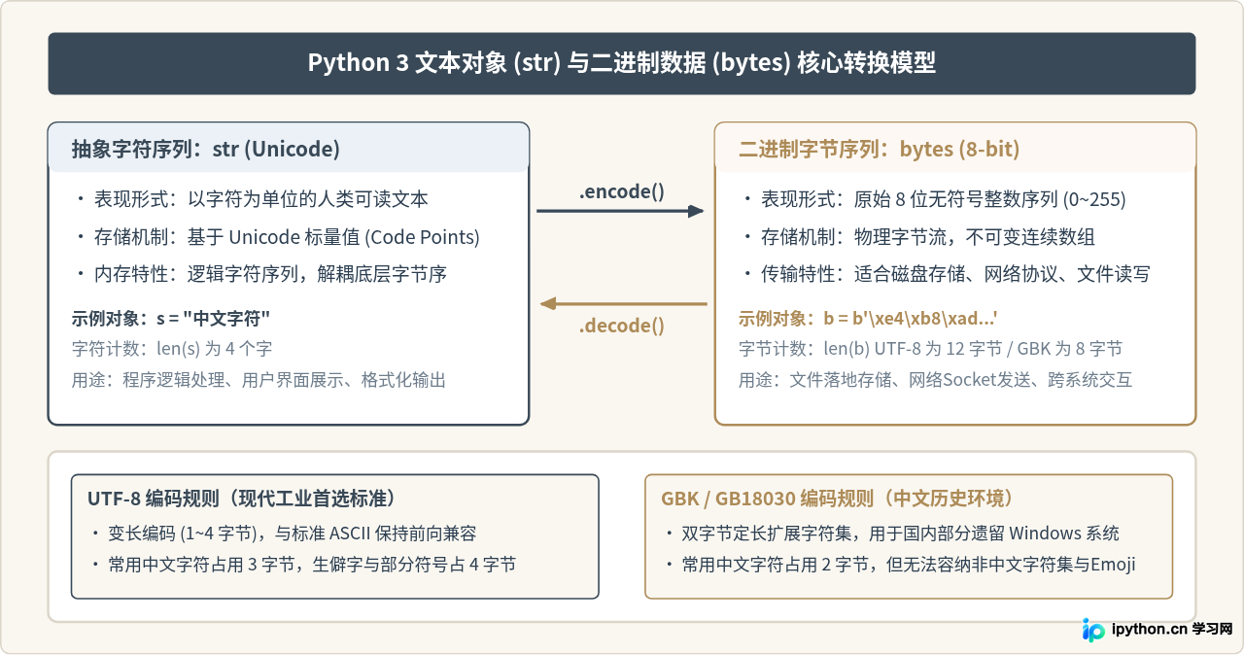Click the ipython.cn logo icon

pyautogui.click(x=1093, y=630)
